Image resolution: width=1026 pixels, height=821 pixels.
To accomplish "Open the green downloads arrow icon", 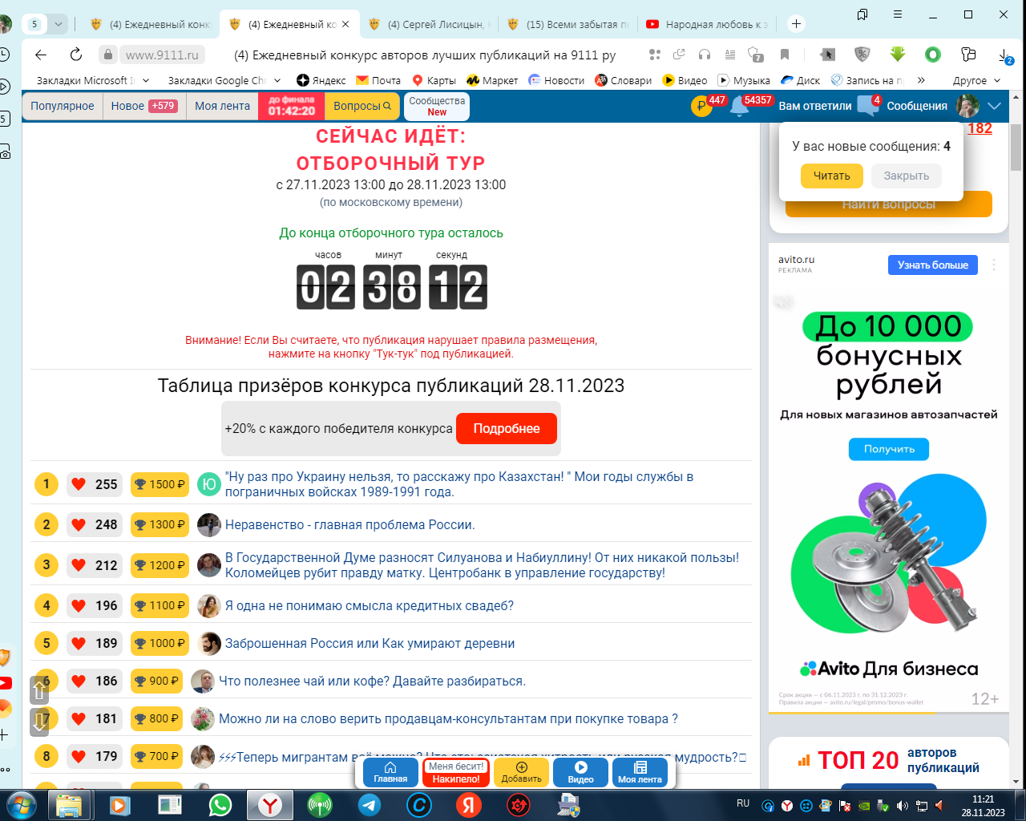I will click(897, 55).
